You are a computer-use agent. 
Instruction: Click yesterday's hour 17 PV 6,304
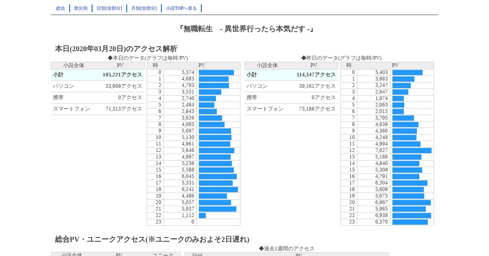tap(381, 183)
